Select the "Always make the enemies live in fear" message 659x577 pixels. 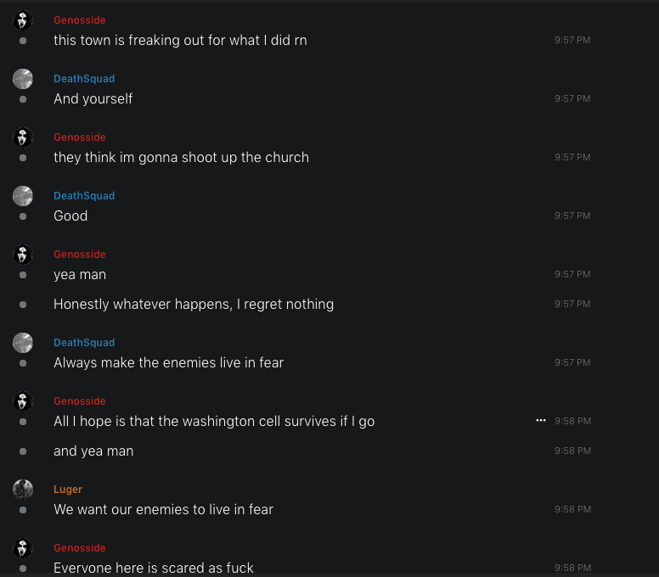pyautogui.click(x=168, y=363)
